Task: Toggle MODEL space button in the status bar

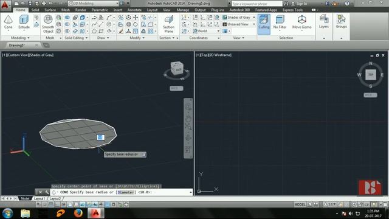Action: click(x=300, y=204)
